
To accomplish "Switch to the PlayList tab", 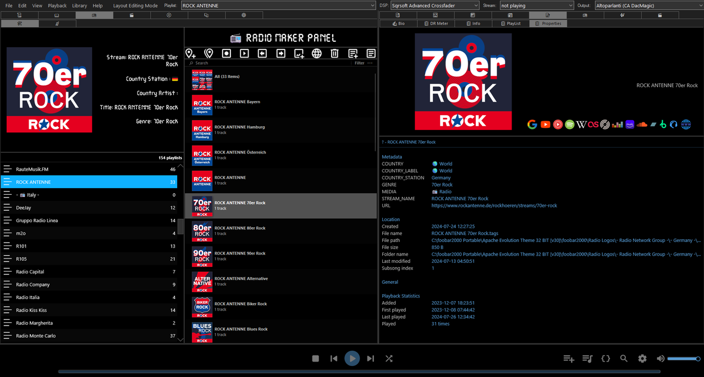I will click(x=510, y=24).
